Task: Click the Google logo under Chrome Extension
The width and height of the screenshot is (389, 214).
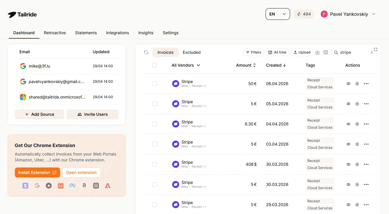Action: 37,186
